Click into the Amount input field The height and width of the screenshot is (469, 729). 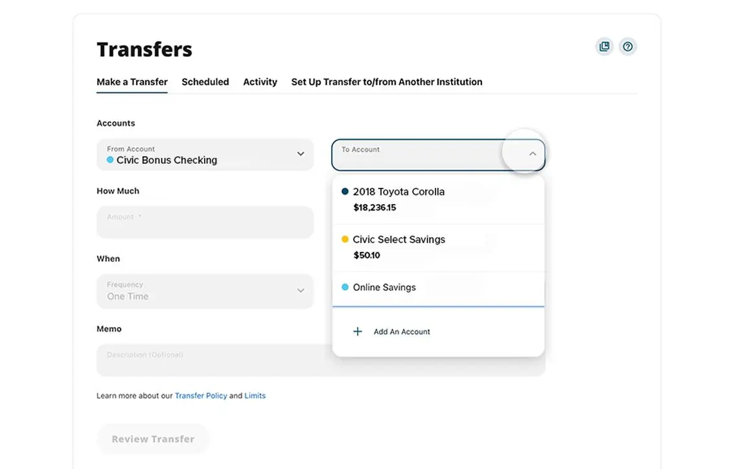[205, 223]
